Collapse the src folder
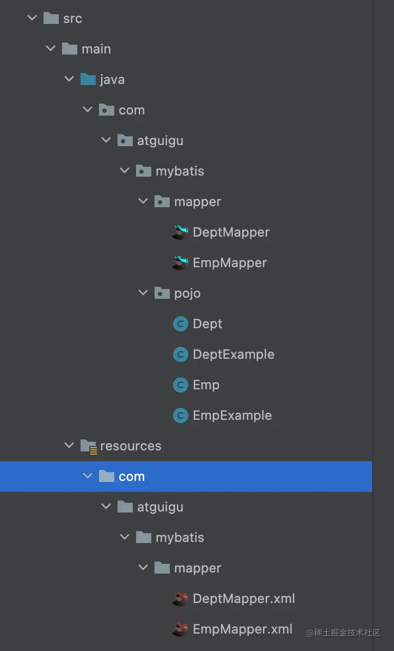394x651 pixels. [x=32, y=18]
